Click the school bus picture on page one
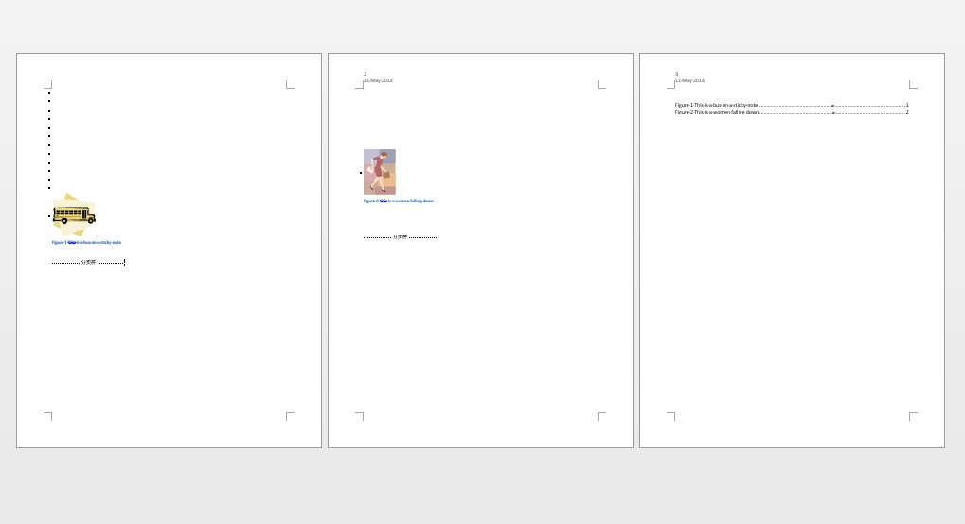 pos(74,216)
